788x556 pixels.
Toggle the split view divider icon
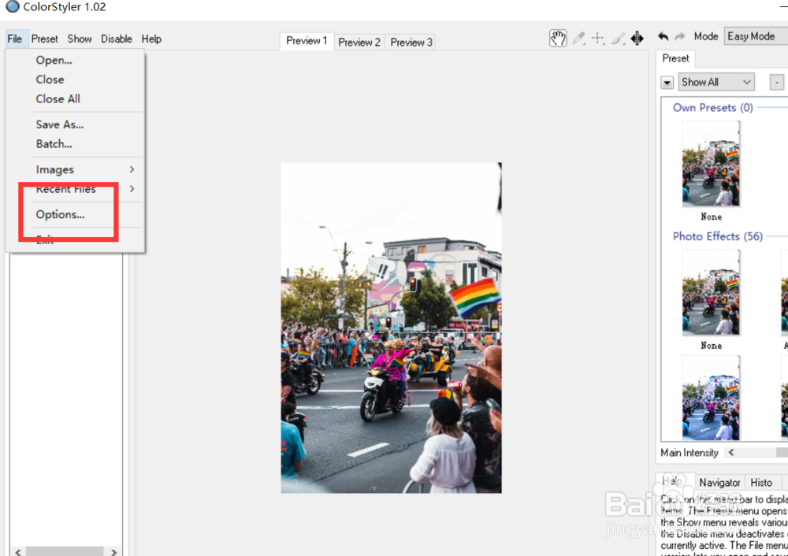[x=637, y=38]
